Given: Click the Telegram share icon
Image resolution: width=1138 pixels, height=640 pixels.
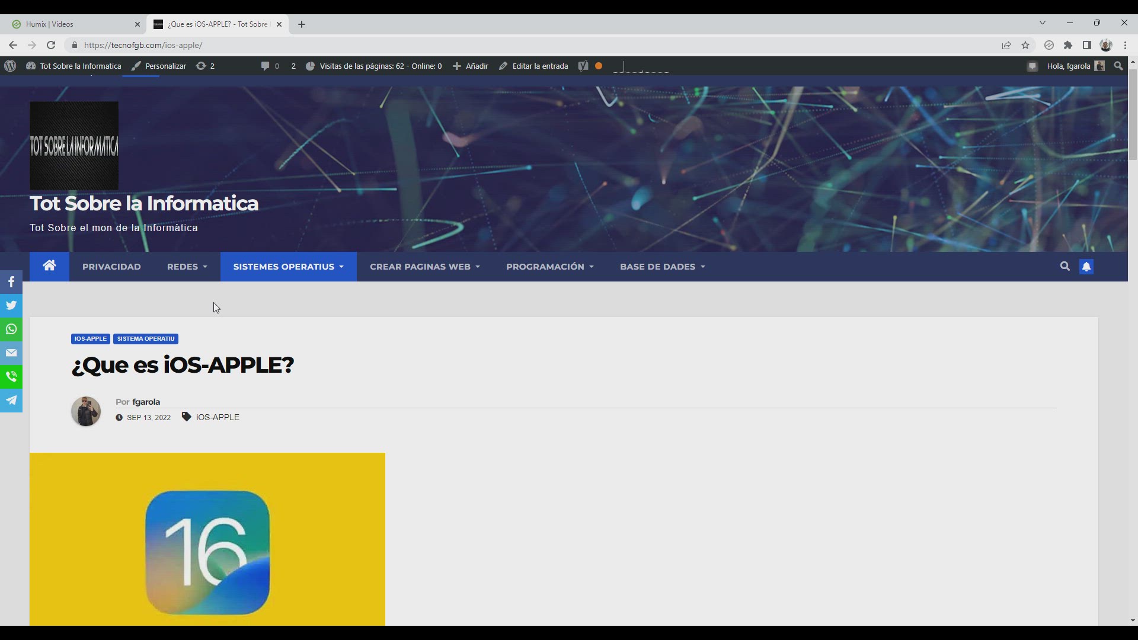Looking at the screenshot, I should click(x=11, y=401).
